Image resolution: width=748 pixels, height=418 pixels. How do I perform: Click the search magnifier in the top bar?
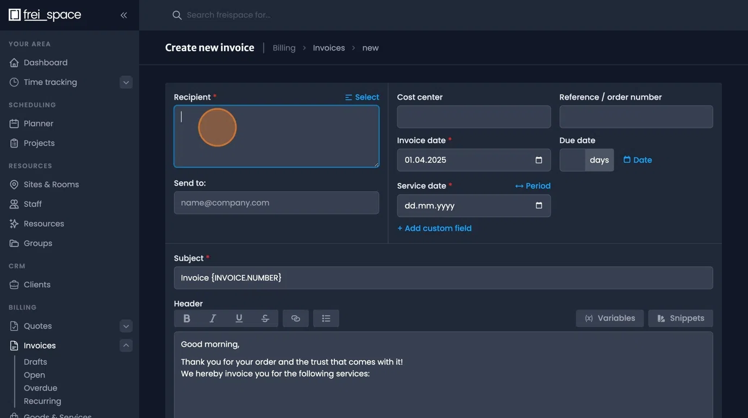[177, 15]
